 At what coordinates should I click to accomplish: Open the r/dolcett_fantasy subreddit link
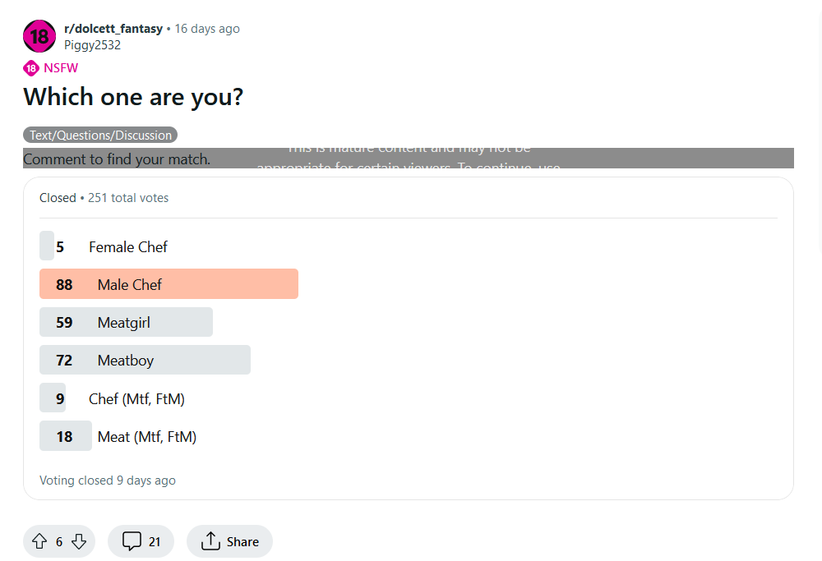(113, 28)
